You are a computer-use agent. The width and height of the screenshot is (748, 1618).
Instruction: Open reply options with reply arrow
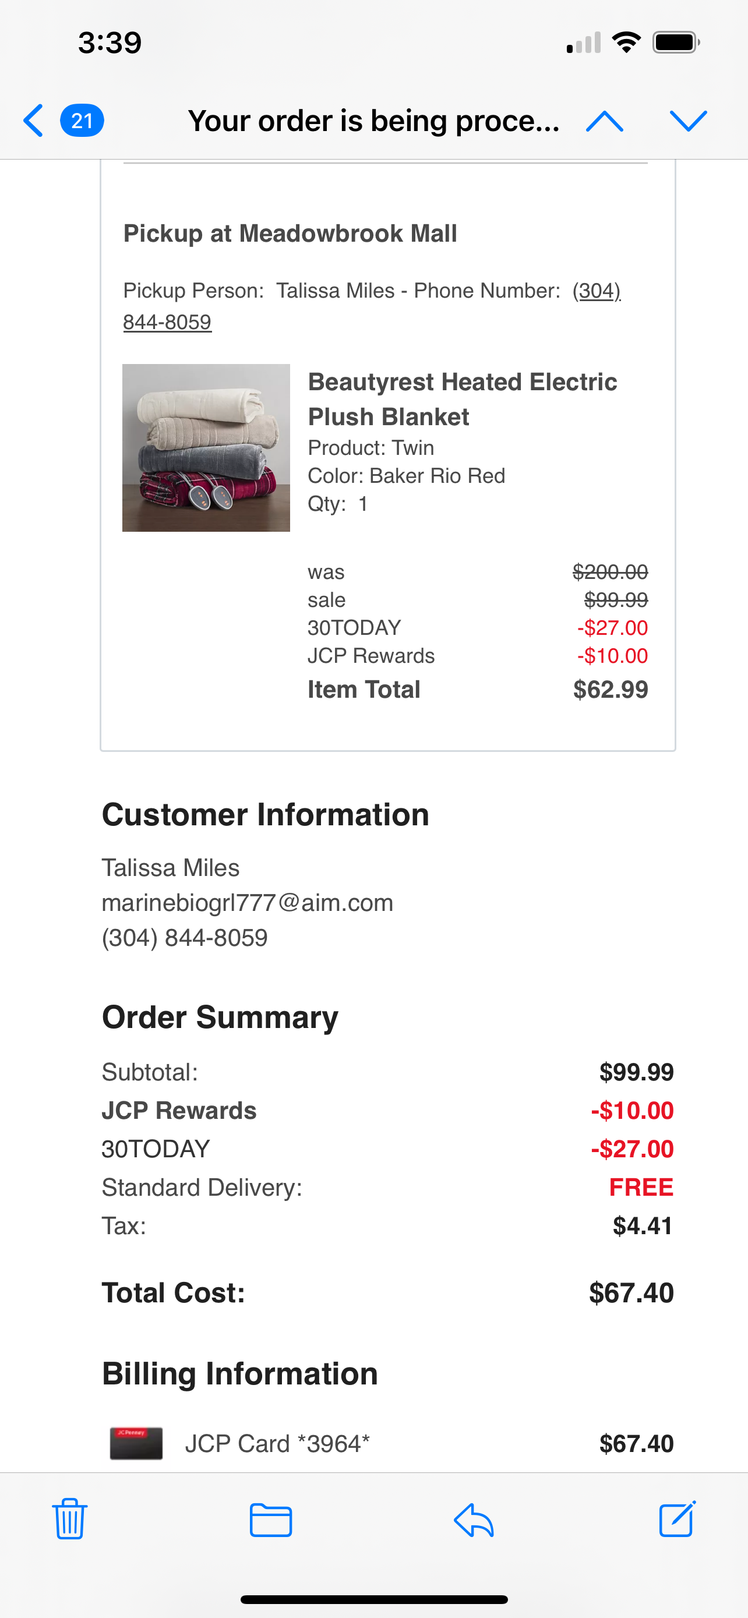(x=474, y=1520)
